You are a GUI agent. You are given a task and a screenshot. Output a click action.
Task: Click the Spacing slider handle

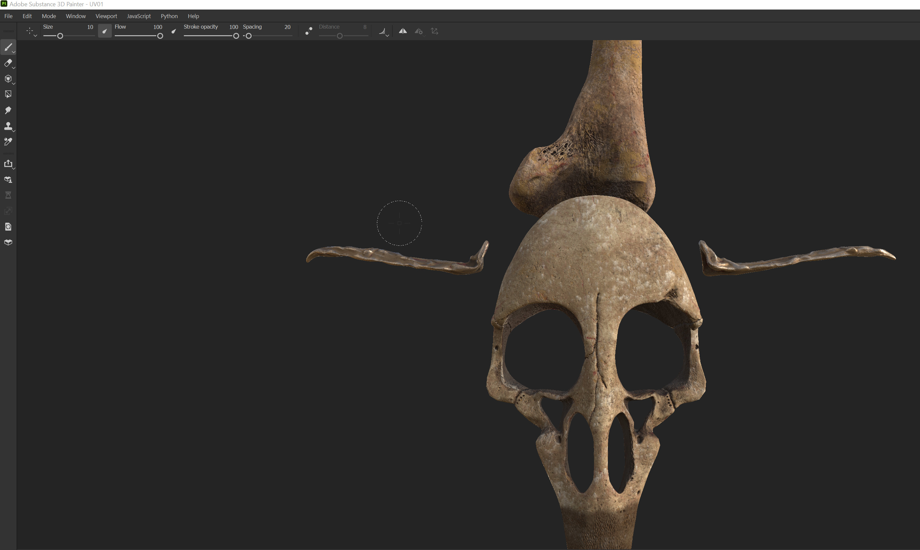coord(249,36)
